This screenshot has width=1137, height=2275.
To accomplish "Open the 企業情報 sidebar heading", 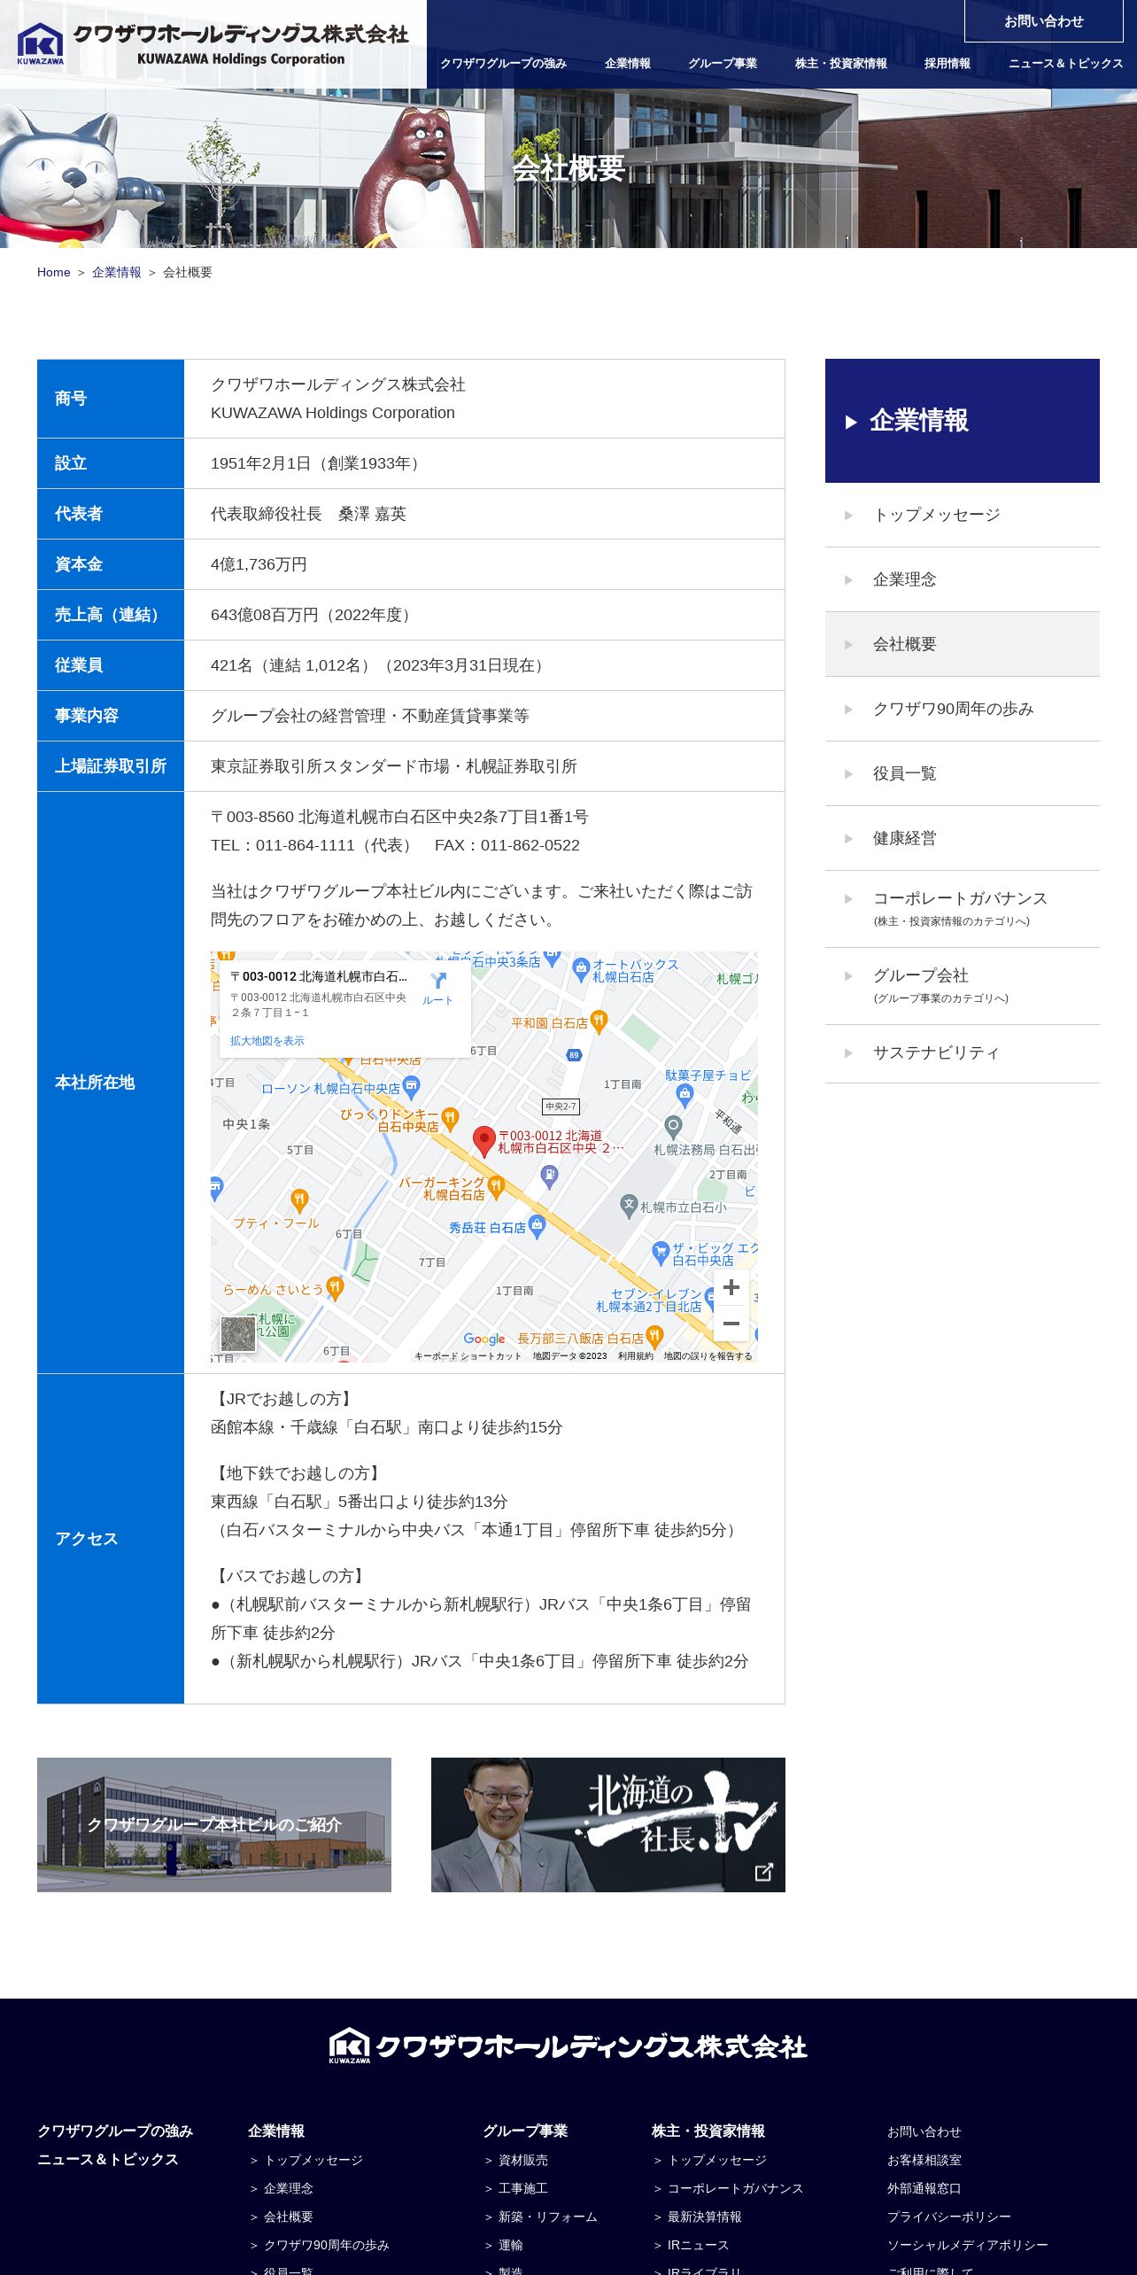I will [963, 421].
